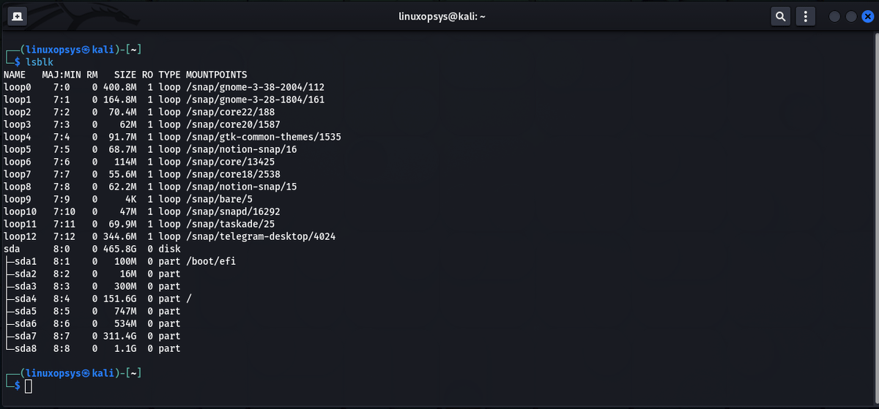The image size is (879, 409).
Task: Open a new terminal tab
Action: pyautogui.click(x=17, y=16)
